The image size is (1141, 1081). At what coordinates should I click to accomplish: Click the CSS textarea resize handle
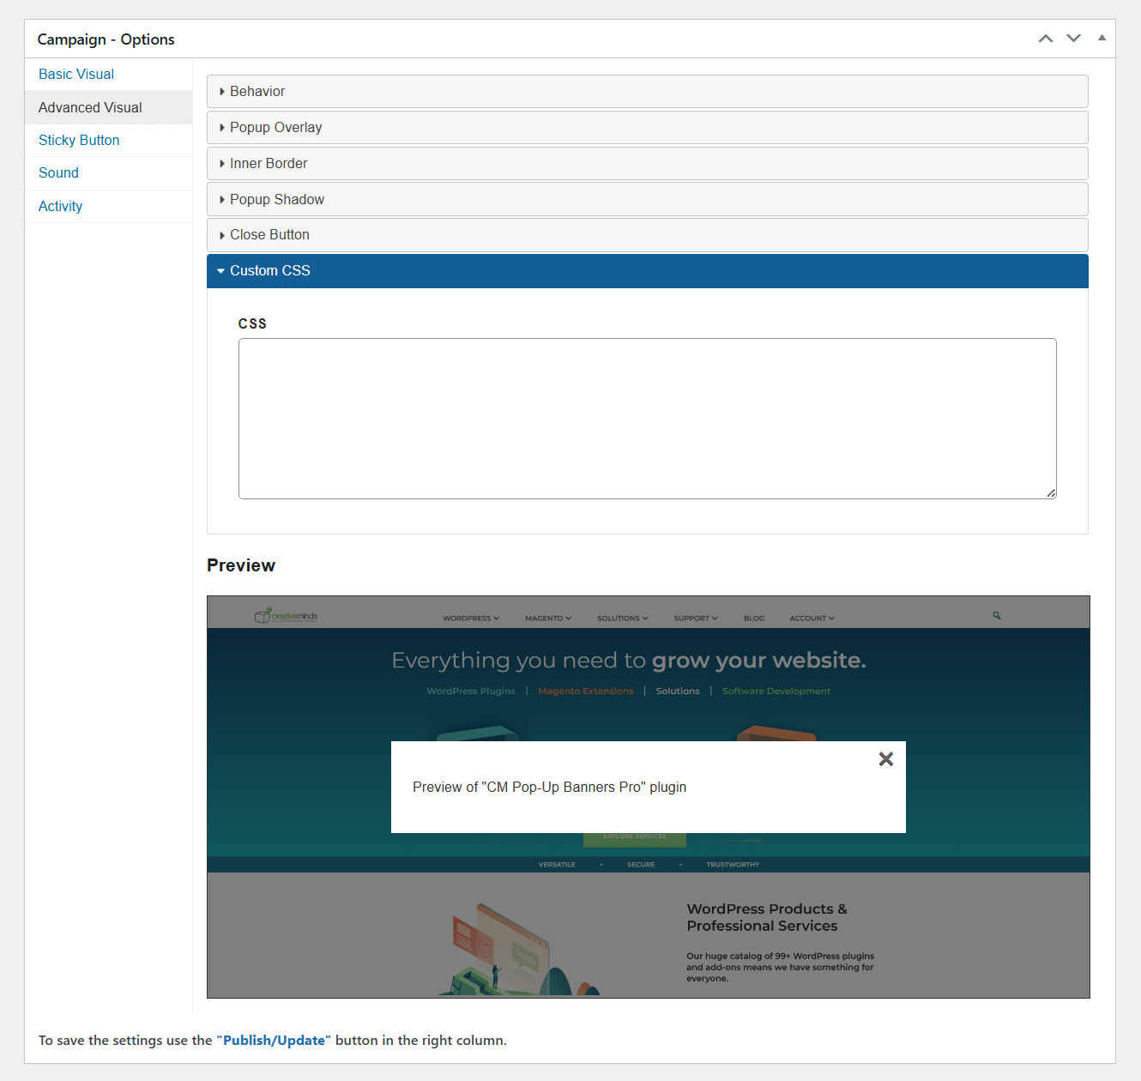tap(1051, 493)
